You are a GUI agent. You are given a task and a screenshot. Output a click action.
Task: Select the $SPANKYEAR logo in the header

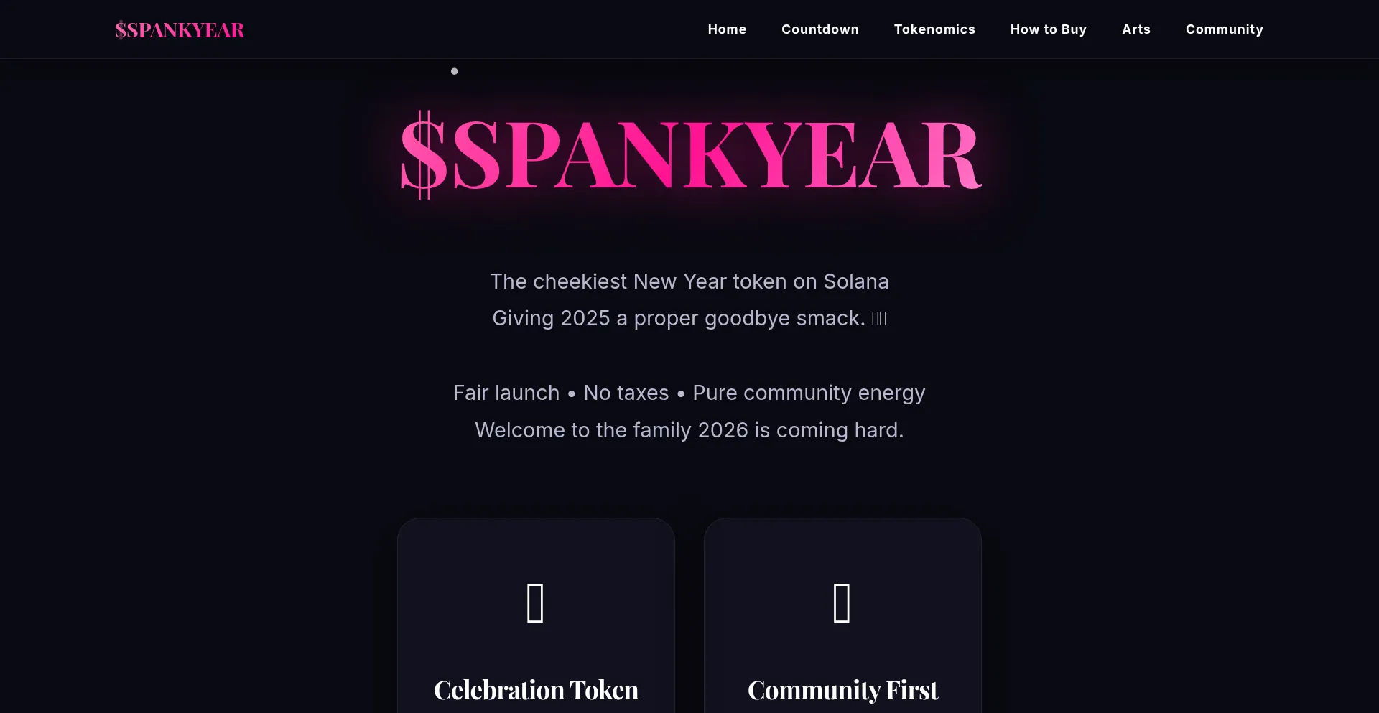(180, 29)
